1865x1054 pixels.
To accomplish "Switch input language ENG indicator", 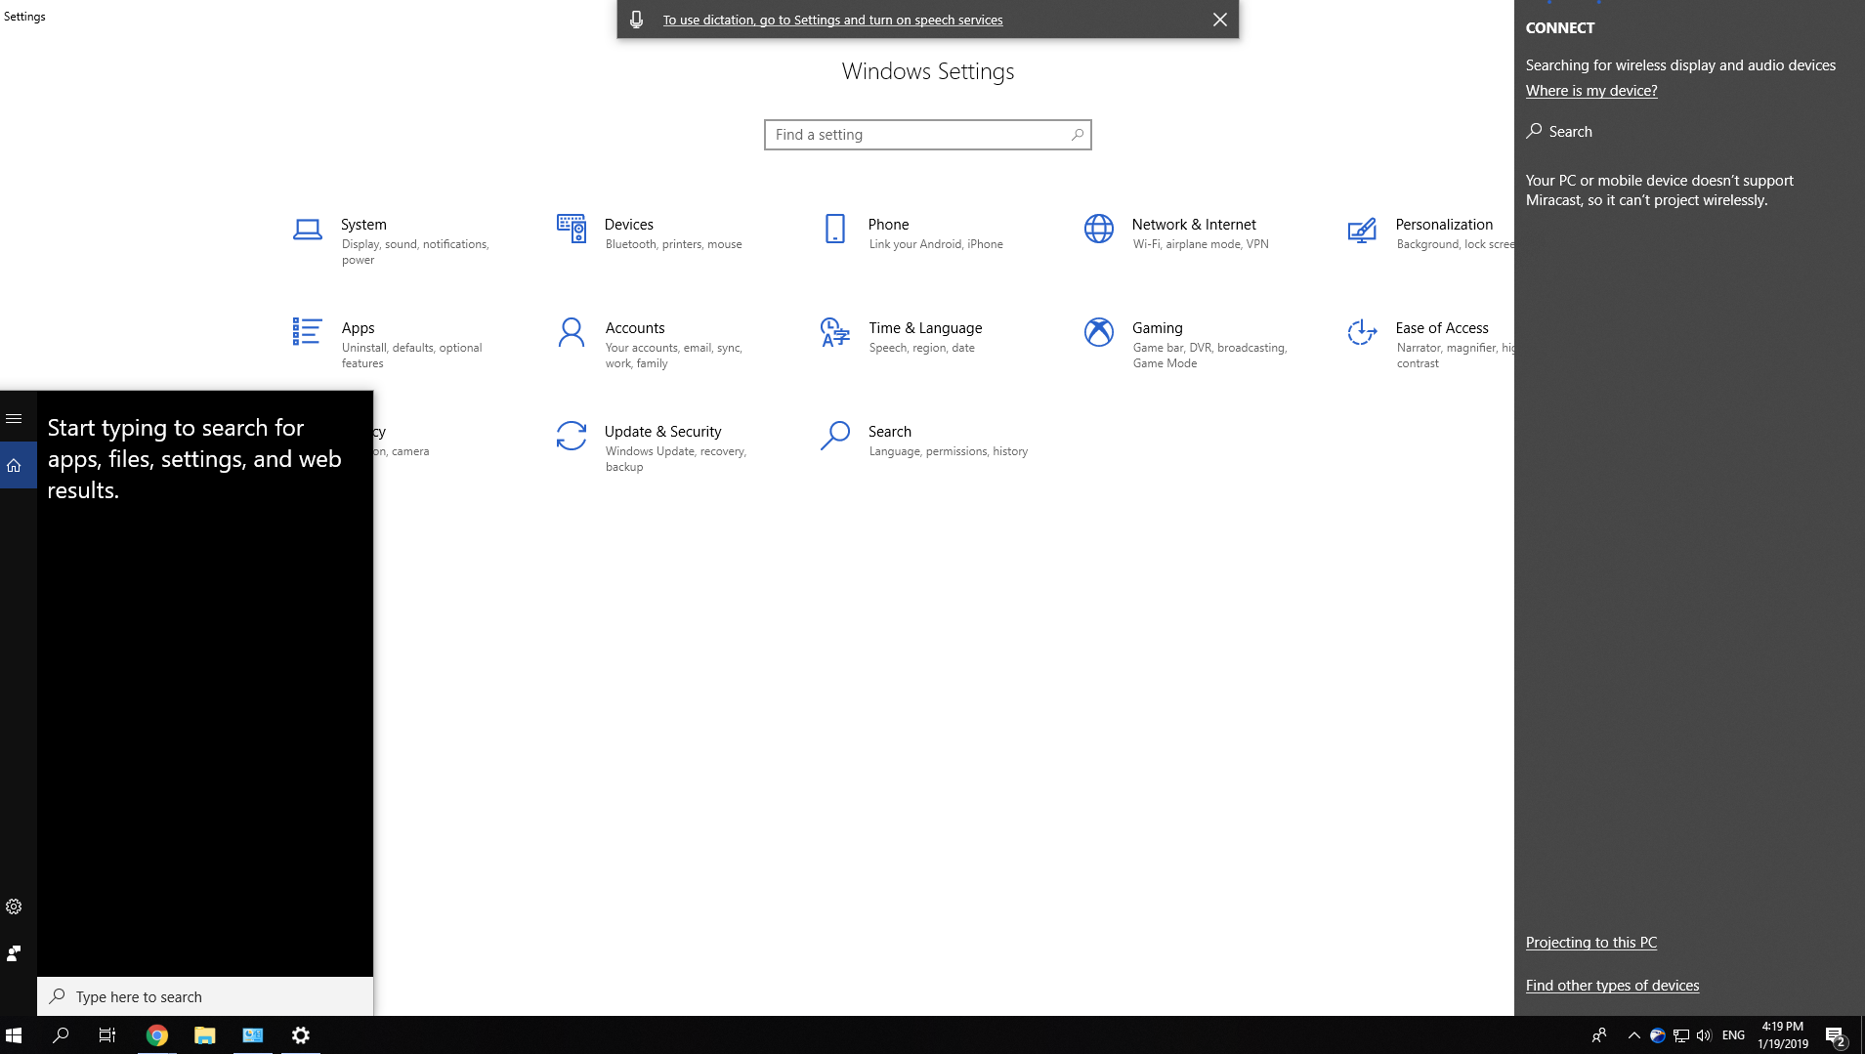I will click(1734, 1035).
